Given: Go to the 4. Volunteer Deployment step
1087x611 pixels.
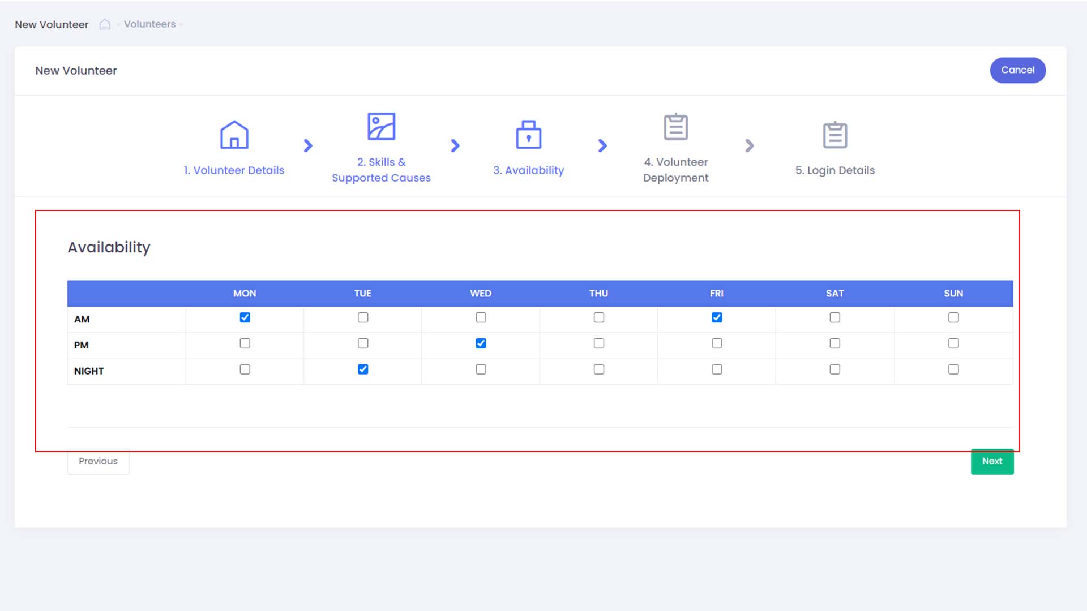Looking at the screenshot, I should click(x=675, y=170).
